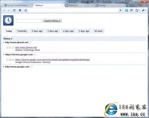Select the Yesterday filter

pos(22,31)
